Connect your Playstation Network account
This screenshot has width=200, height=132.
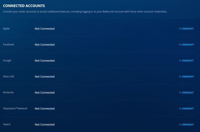186,109
